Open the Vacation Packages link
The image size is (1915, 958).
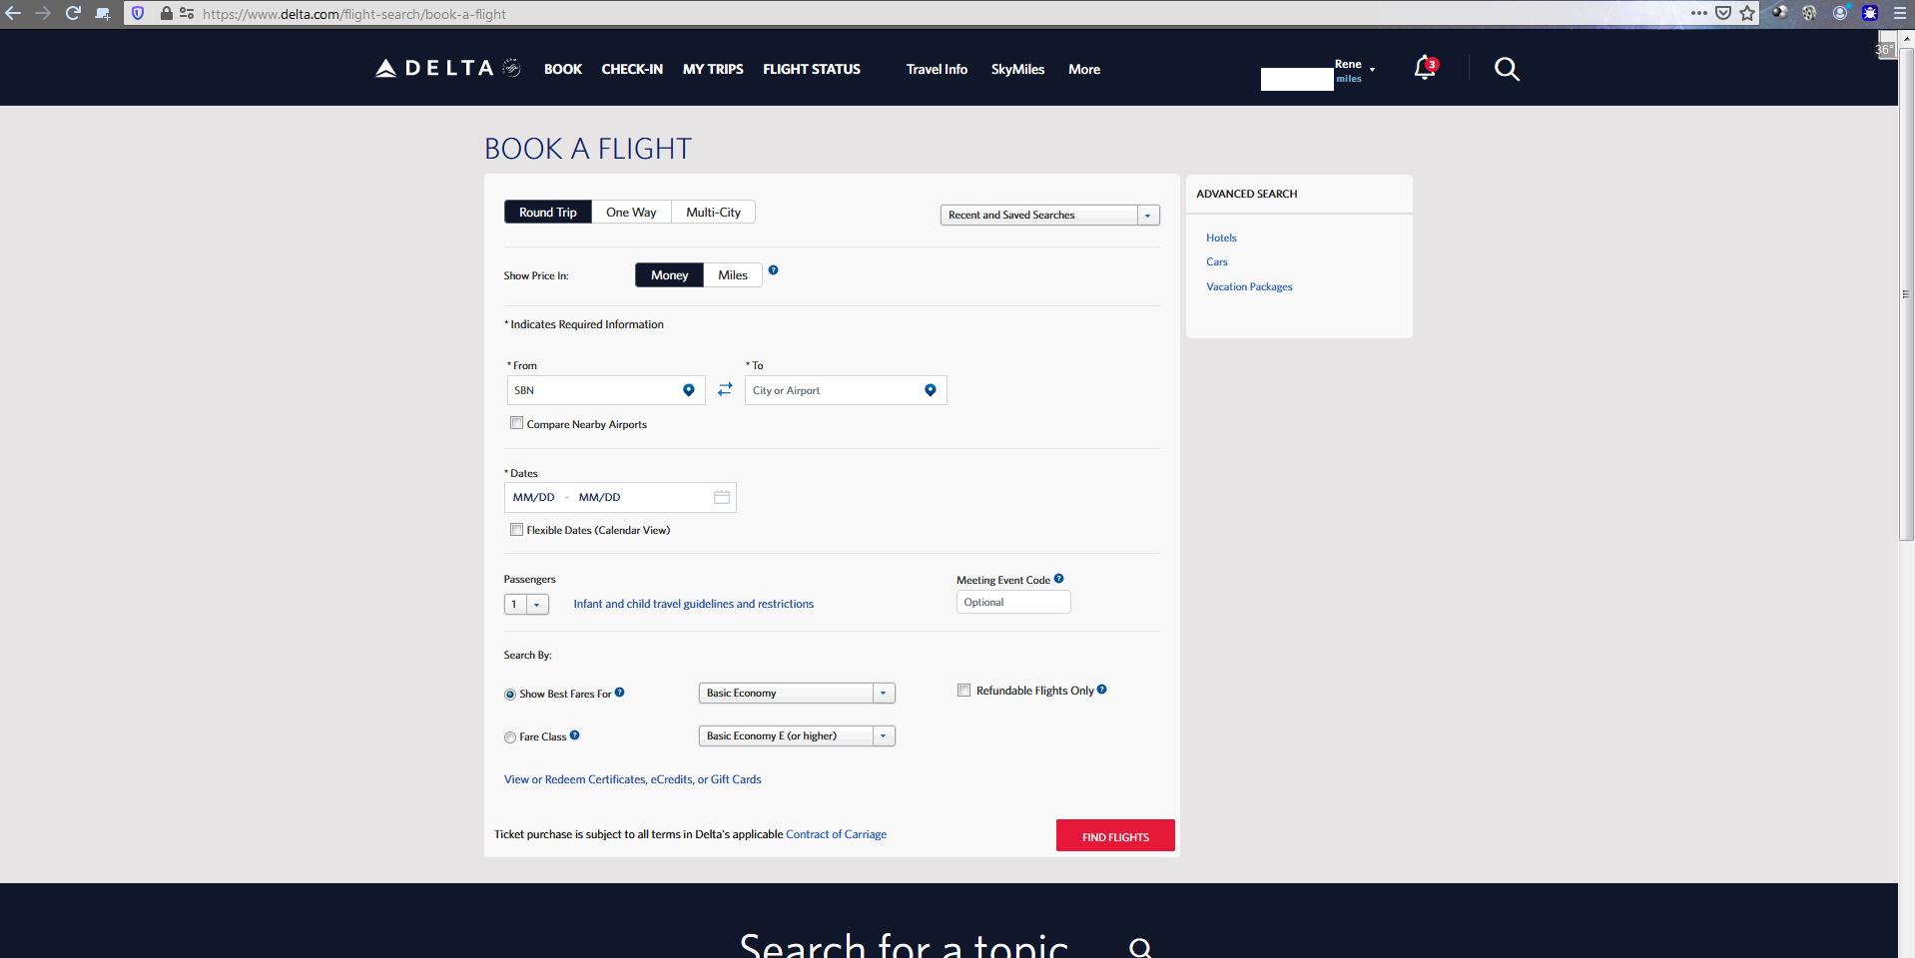pos(1249,286)
